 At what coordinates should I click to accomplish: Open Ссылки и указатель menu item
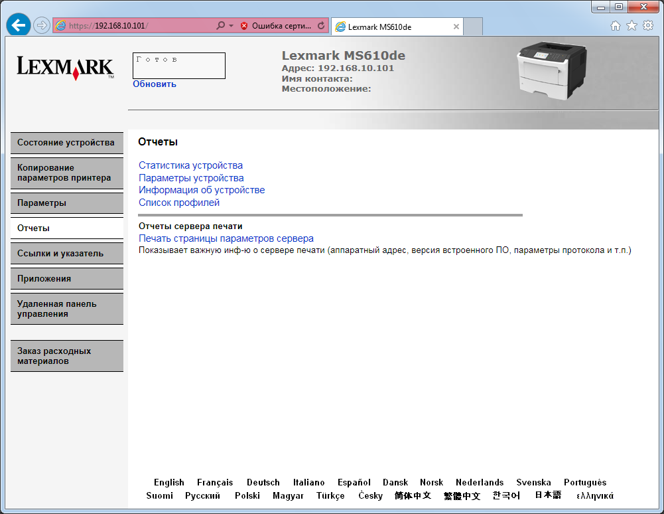(67, 254)
